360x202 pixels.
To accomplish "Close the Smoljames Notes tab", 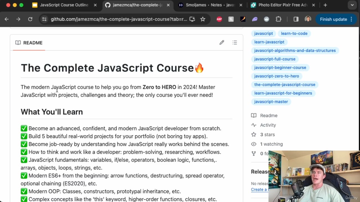I will 241,5.
